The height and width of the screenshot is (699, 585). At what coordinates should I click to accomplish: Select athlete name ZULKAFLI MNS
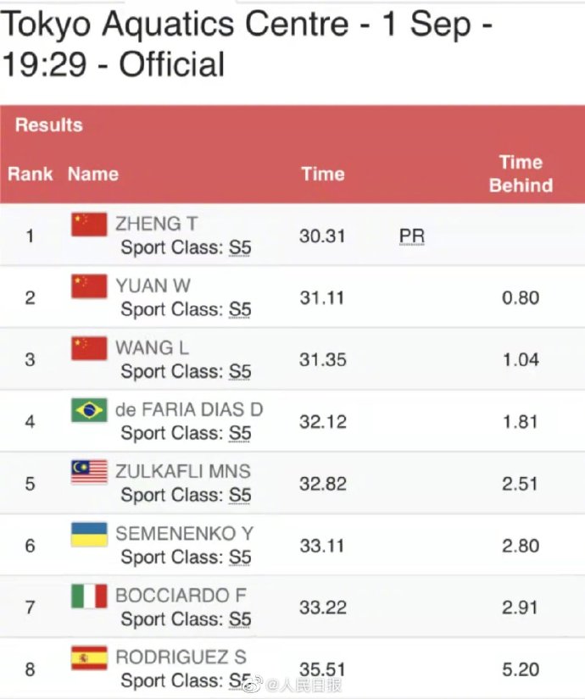tap(183, 472)
